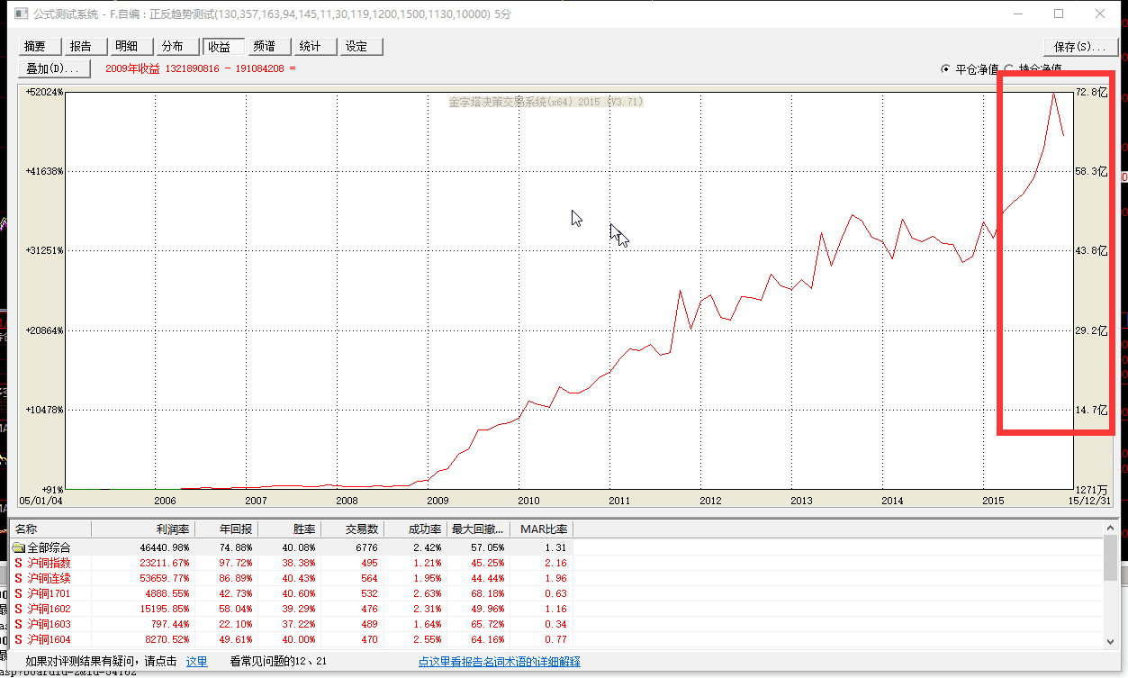Screen dimensions: 1128x678
Task: Click the 全部综合 folder icon
Action: 18,547
